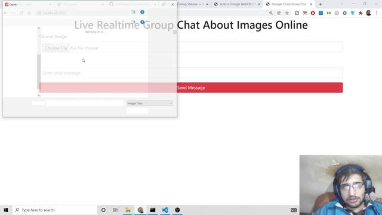Click the webcam video overlay

tap(341, 185)
